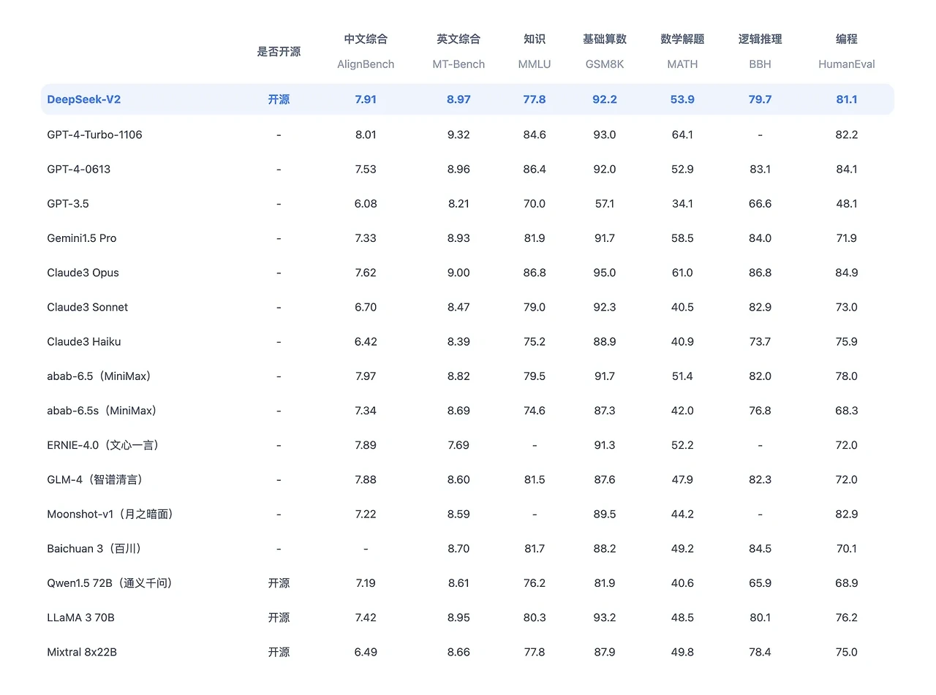Click the 是否开源 column header

point(279,52)
